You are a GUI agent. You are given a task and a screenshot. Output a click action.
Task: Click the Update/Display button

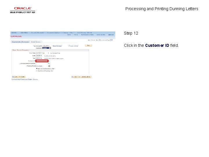(x=85, y=77)
